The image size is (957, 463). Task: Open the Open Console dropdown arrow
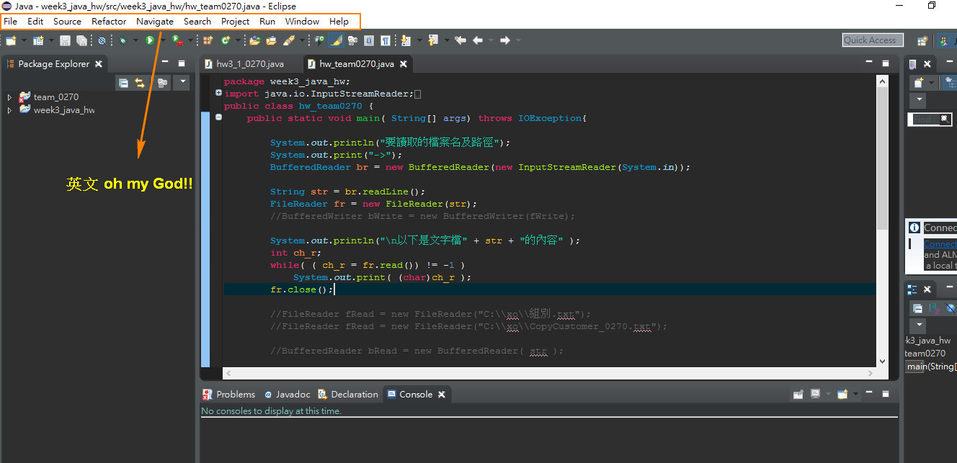pyautogui.click(x=855, y=394)
